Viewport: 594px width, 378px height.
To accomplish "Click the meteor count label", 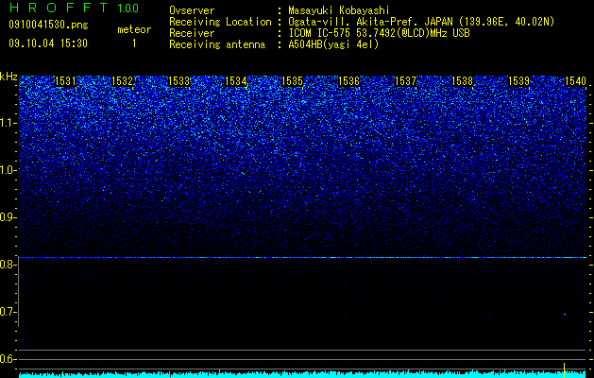I will point(134,29).
